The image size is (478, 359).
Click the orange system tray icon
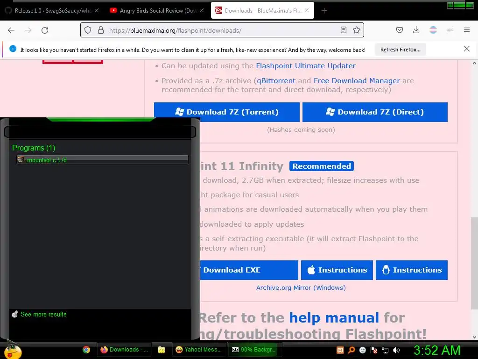coord(340,350)
